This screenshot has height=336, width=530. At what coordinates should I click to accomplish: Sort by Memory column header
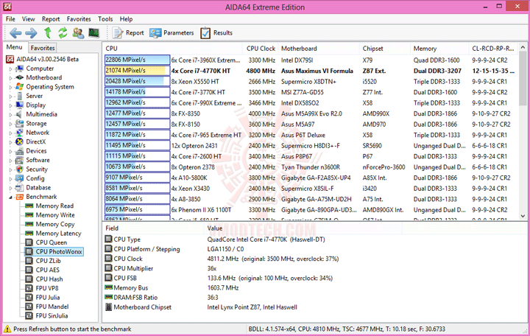(x=439, y=49)
